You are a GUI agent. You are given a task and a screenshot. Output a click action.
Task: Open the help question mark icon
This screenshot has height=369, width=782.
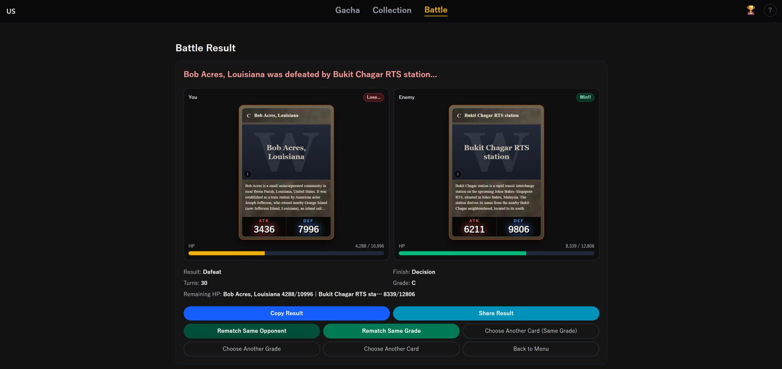[769, 10]
